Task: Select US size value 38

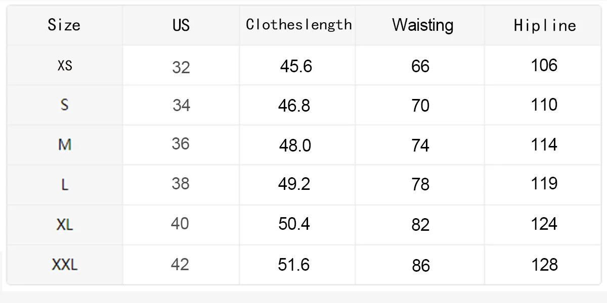Action: pos(181,183)
